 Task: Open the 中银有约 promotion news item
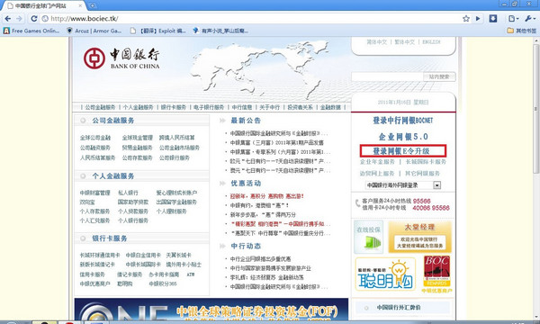[x=260, y=205]
